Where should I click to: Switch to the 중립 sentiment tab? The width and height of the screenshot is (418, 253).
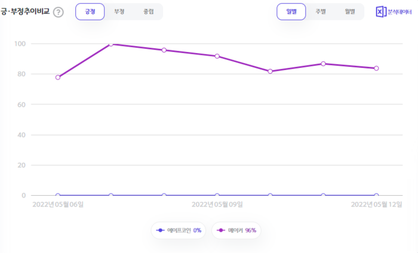point(147,11)
